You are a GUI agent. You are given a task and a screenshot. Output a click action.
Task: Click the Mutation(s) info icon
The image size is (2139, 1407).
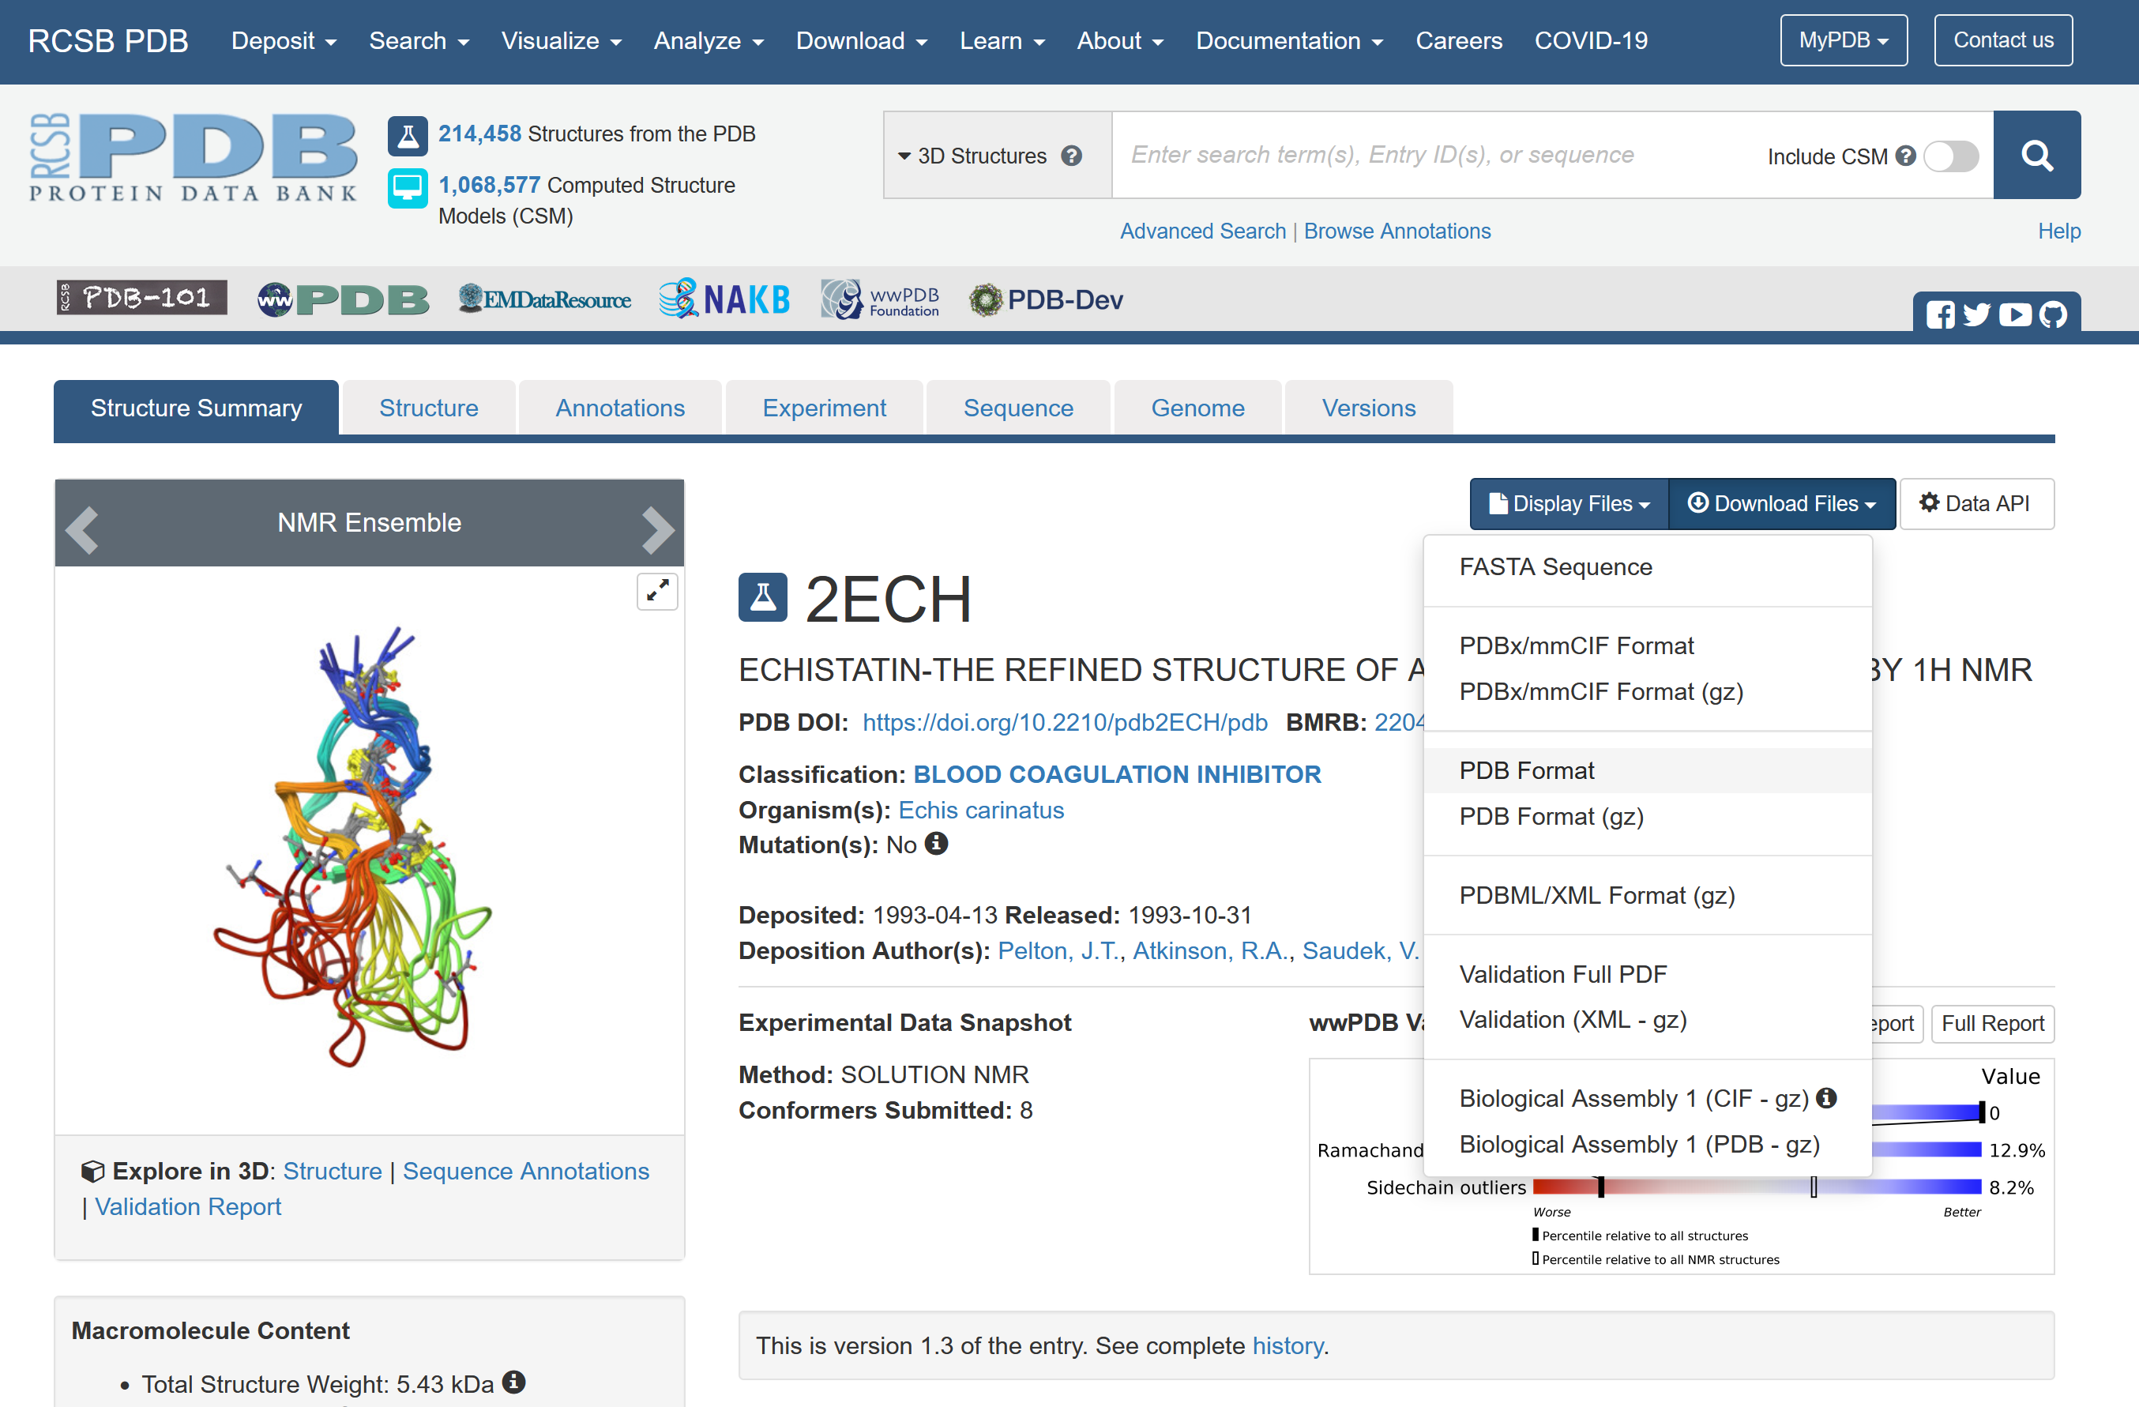tap(937, 843)
